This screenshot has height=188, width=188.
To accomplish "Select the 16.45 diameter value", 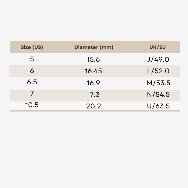I will (93, 71).
